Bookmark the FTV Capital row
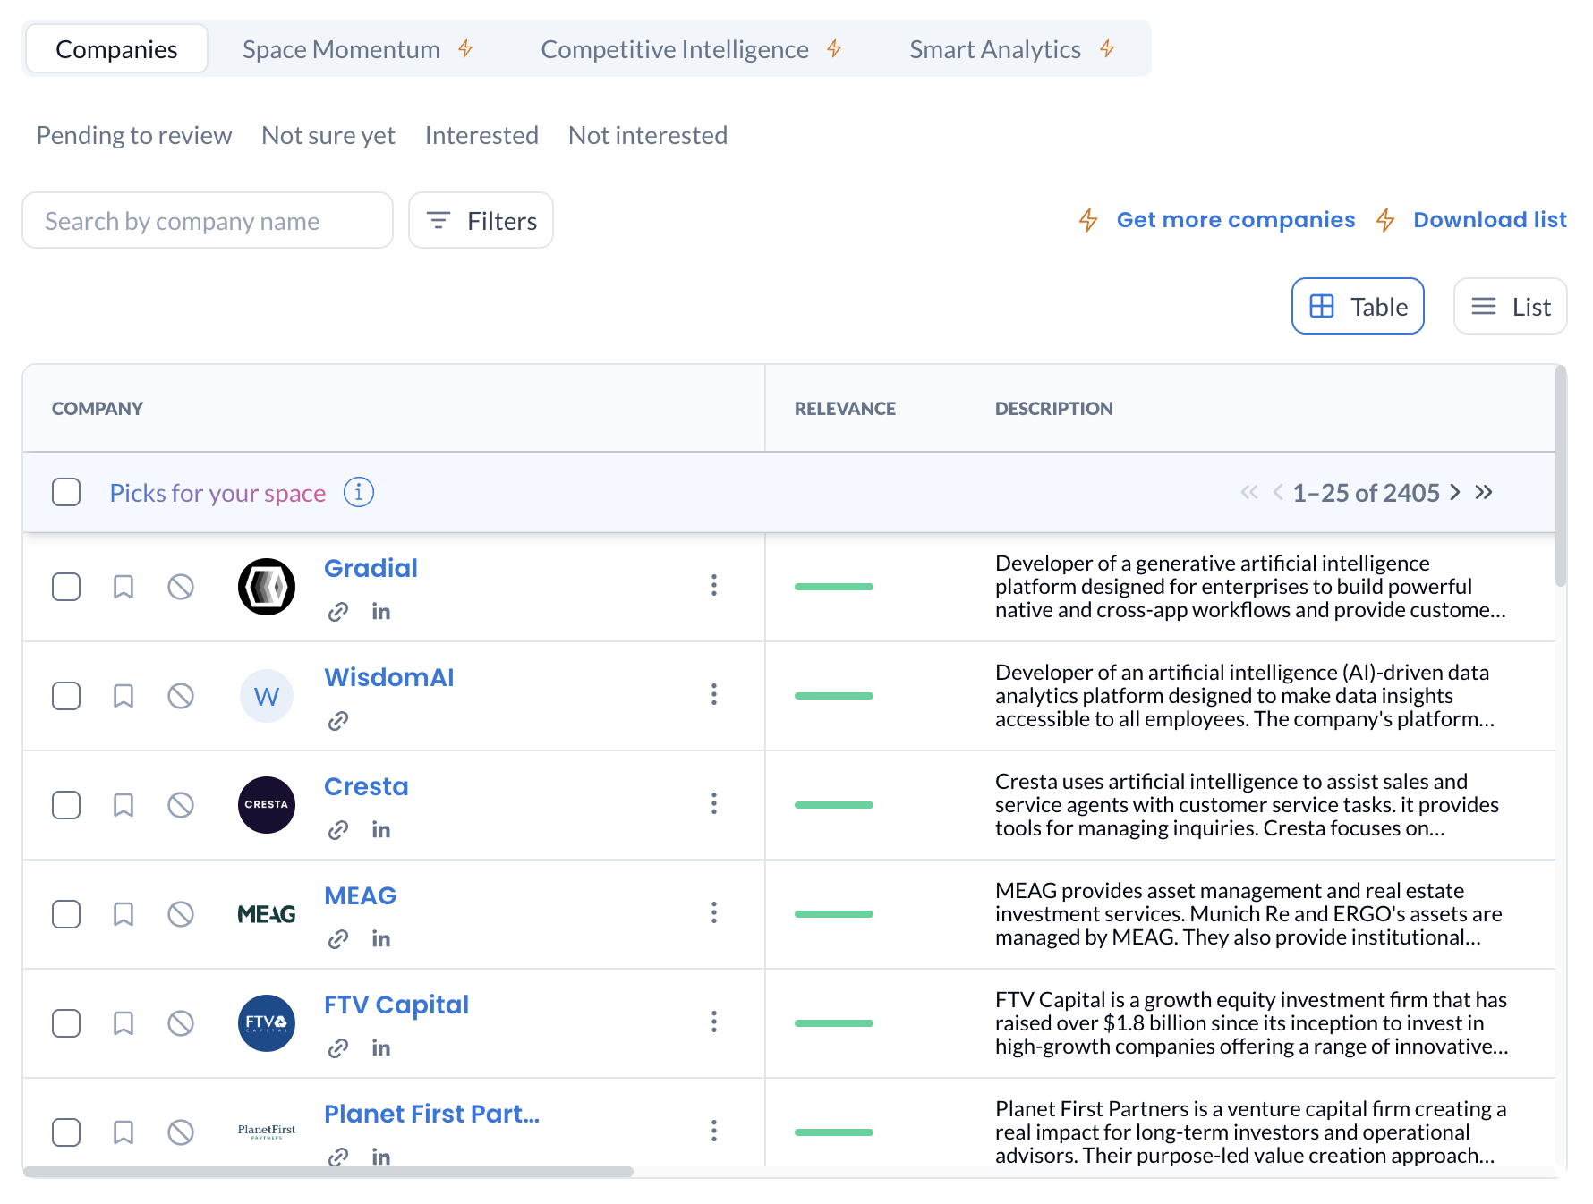Screen dimensions: 1593x1204 coord(124,1023)
